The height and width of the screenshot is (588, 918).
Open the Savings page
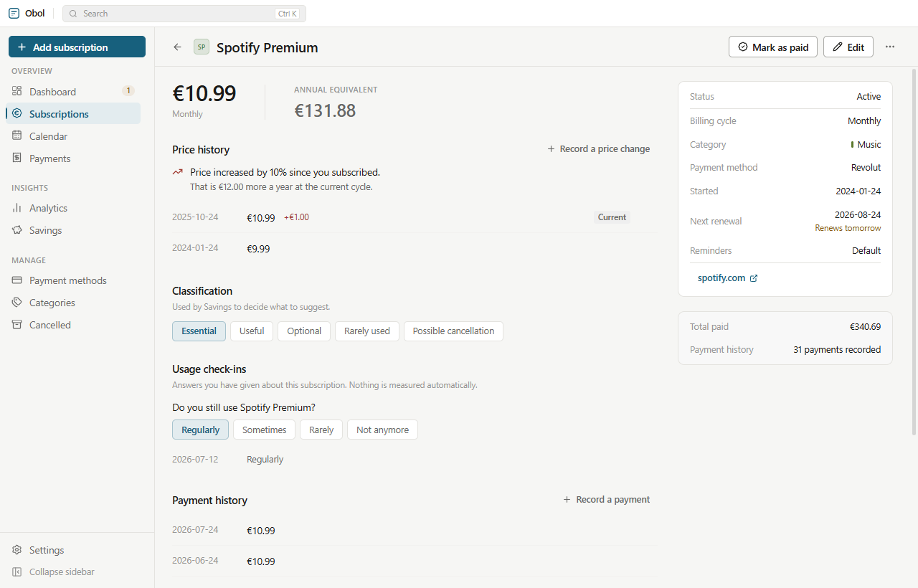pyautogui.click(x=73, y=229)
